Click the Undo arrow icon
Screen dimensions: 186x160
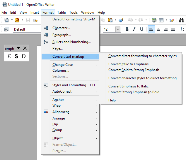[130, 20]
